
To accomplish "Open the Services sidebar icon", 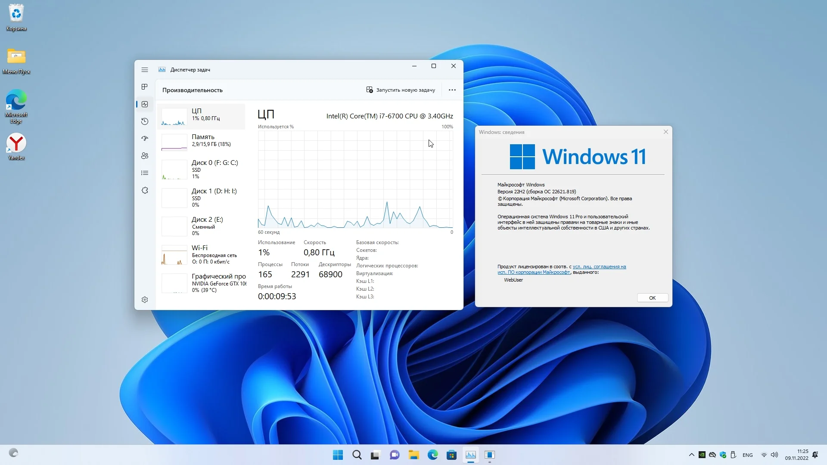I will [x=145, y=190].
